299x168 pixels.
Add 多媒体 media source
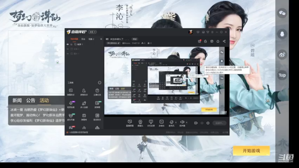(161, 123)
